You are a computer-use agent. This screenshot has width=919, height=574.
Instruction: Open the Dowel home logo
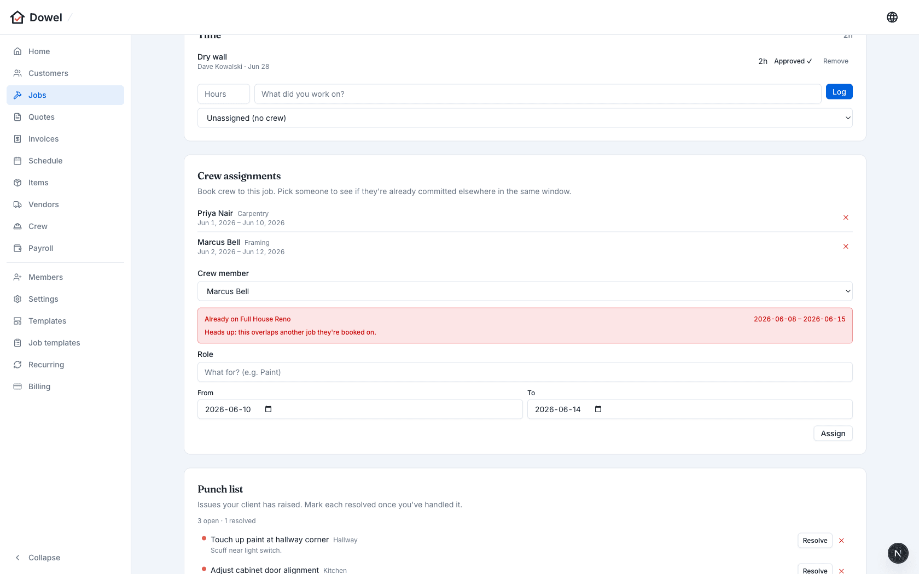[x=36, y=17]
